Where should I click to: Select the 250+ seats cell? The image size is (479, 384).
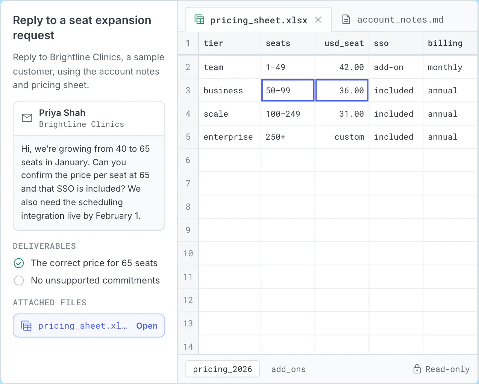click(x=288, y=137)
